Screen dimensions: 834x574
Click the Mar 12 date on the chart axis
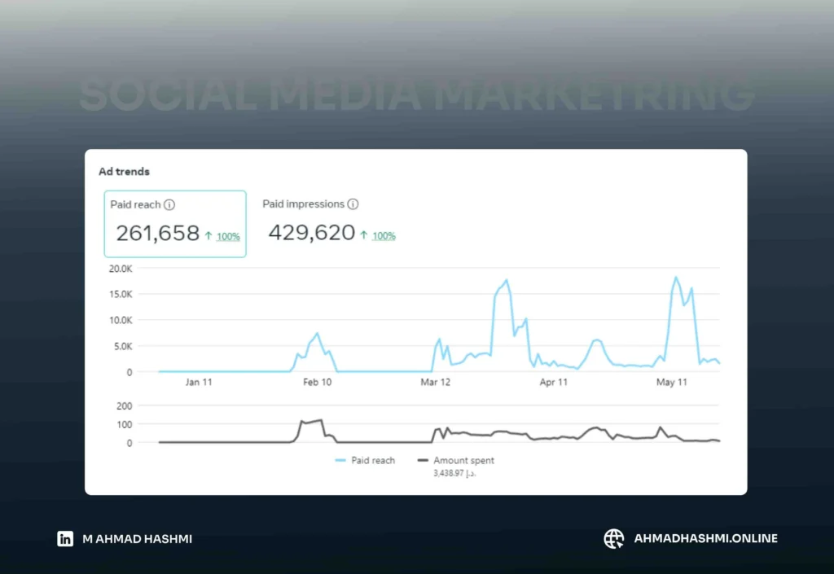[436, 382]
